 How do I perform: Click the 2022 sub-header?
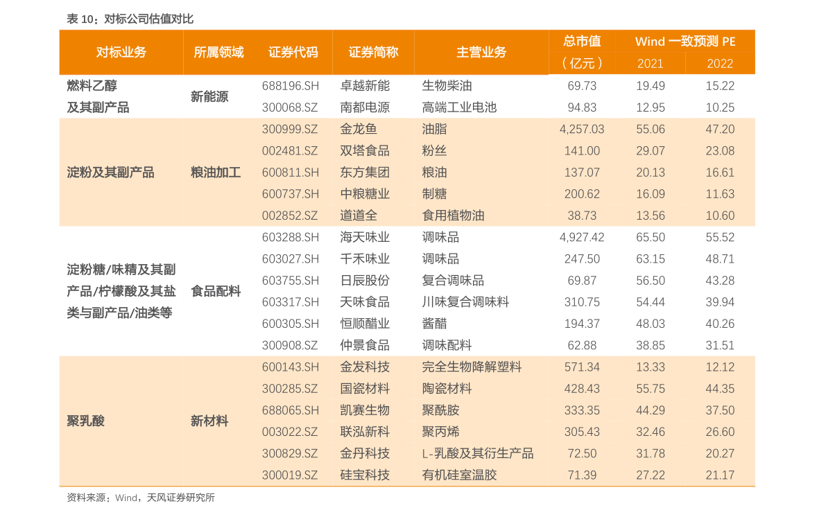720,64
